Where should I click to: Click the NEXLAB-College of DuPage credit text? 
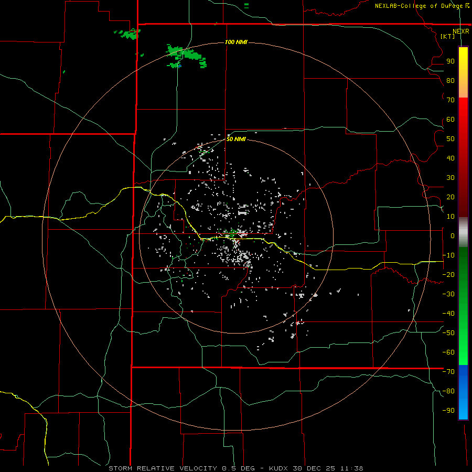tap(419, 6)
